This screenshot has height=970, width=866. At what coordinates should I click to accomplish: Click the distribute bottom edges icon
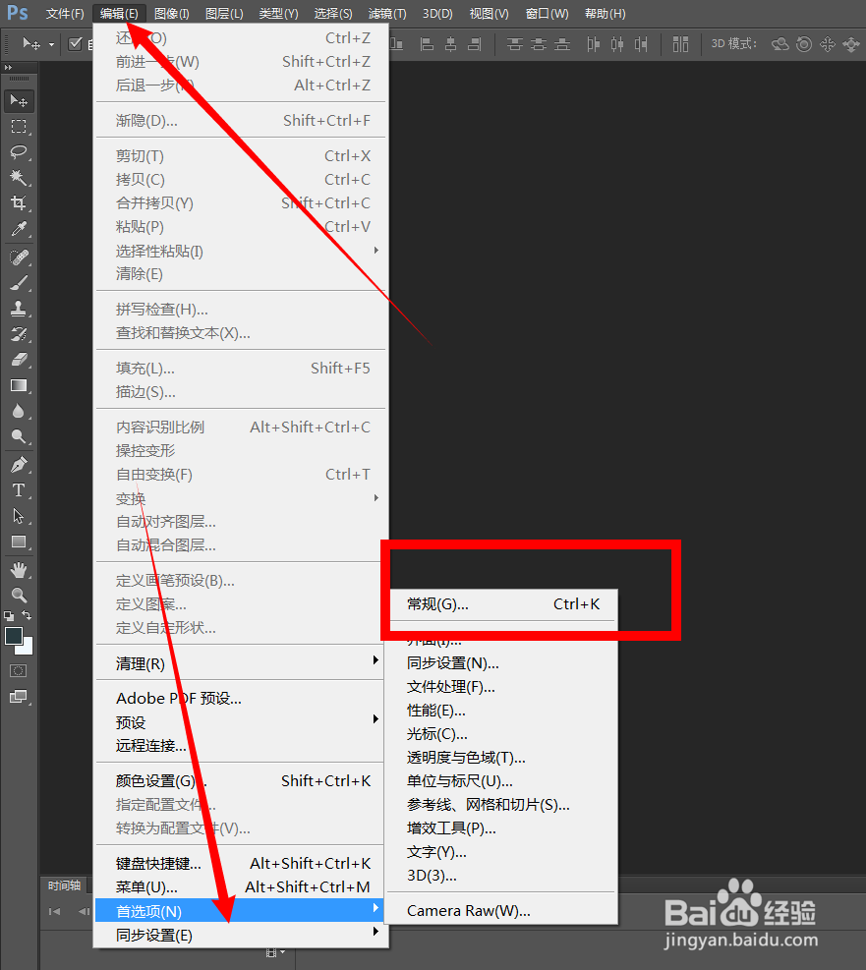(x=562, y=44)
